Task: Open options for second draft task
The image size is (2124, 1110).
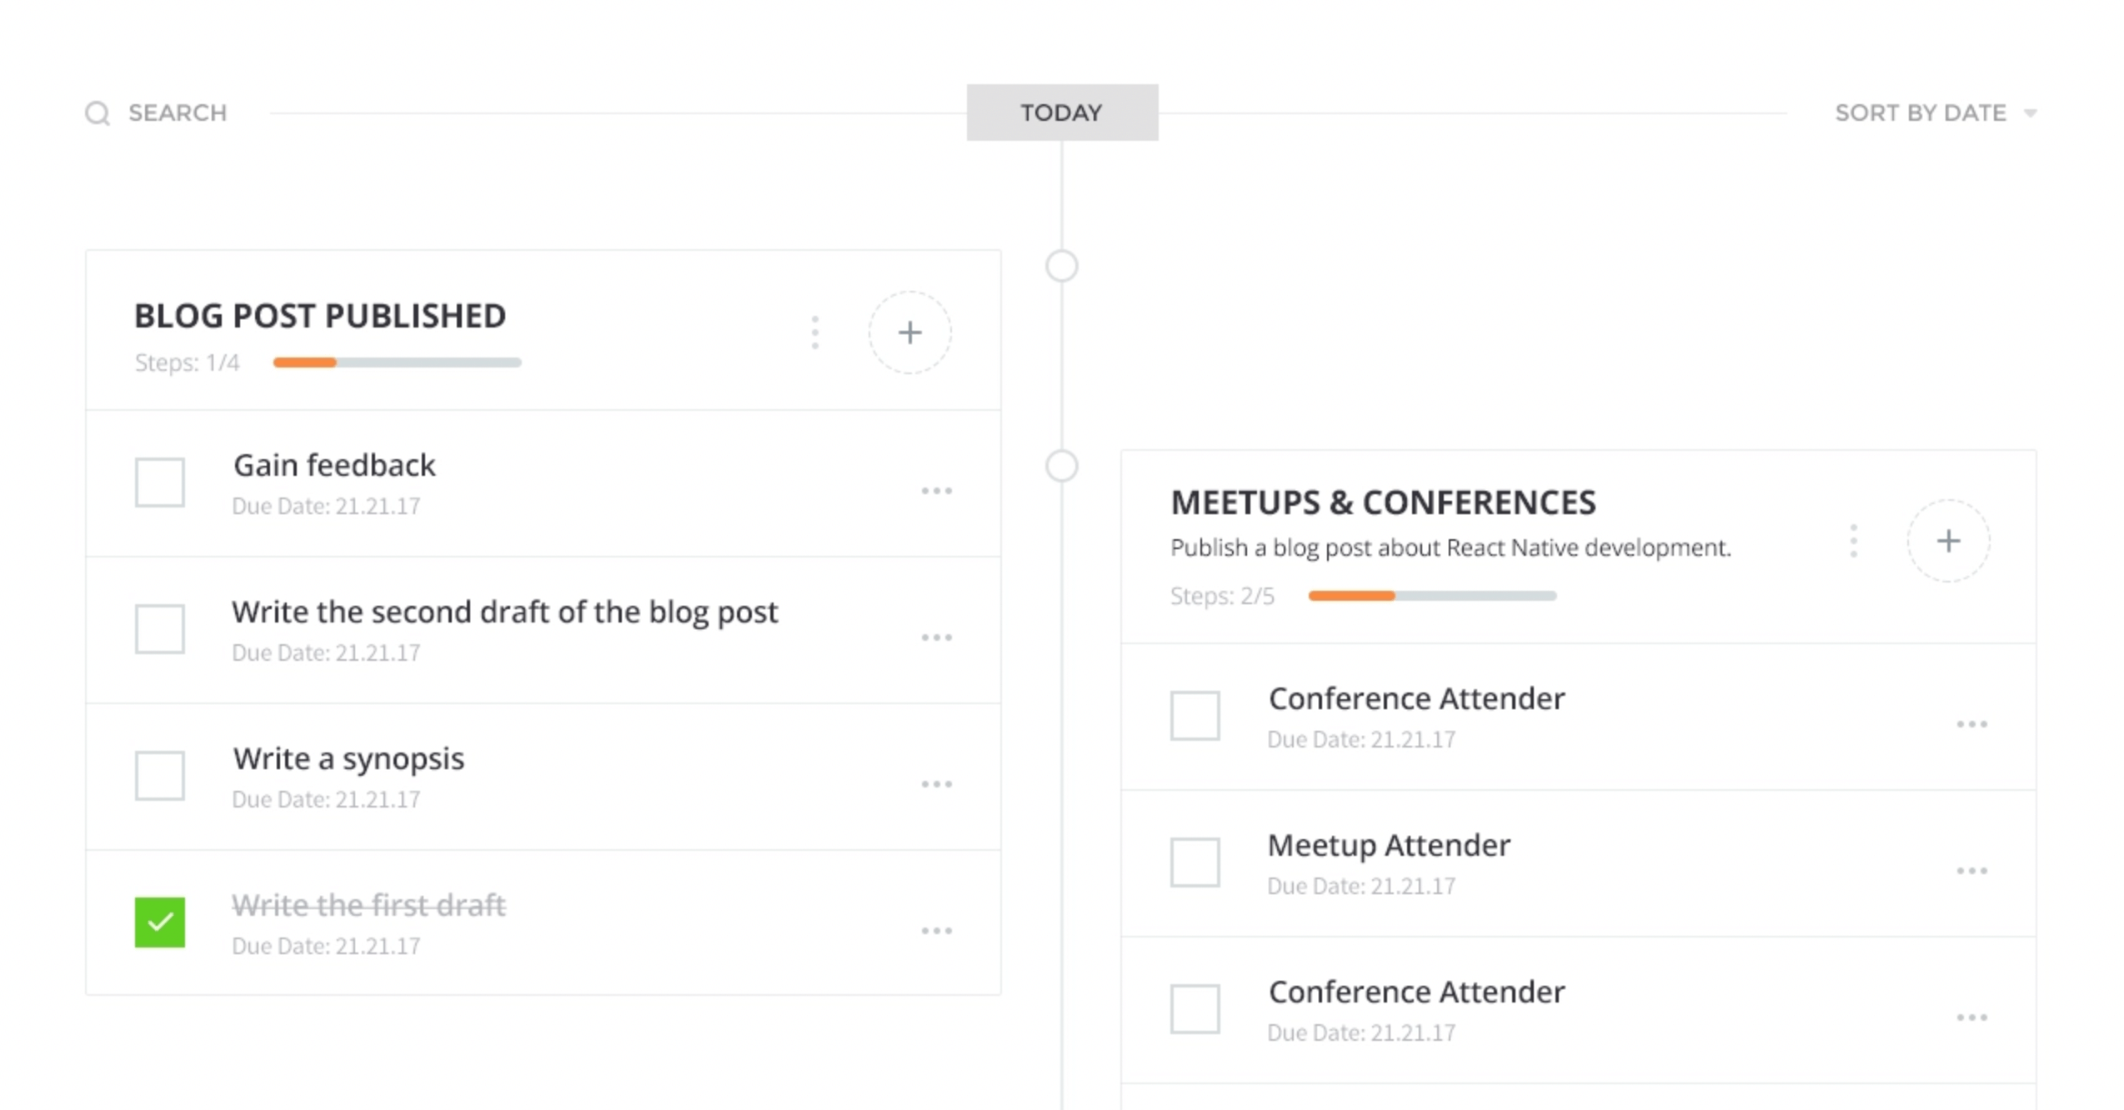Action: coord(936,637)
